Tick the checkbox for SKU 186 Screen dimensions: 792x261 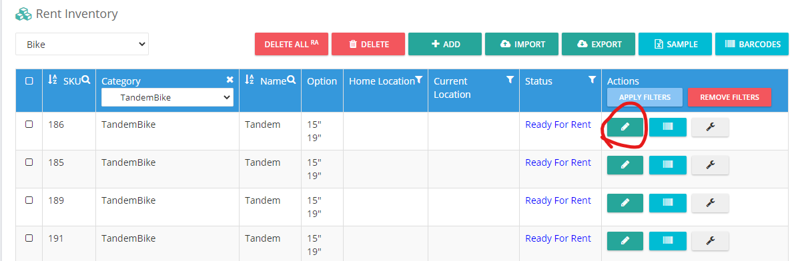[29, 124]
